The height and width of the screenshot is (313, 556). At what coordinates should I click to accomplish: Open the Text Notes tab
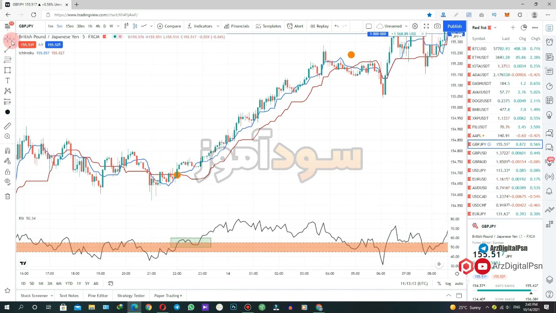click(x=69, y=296)
